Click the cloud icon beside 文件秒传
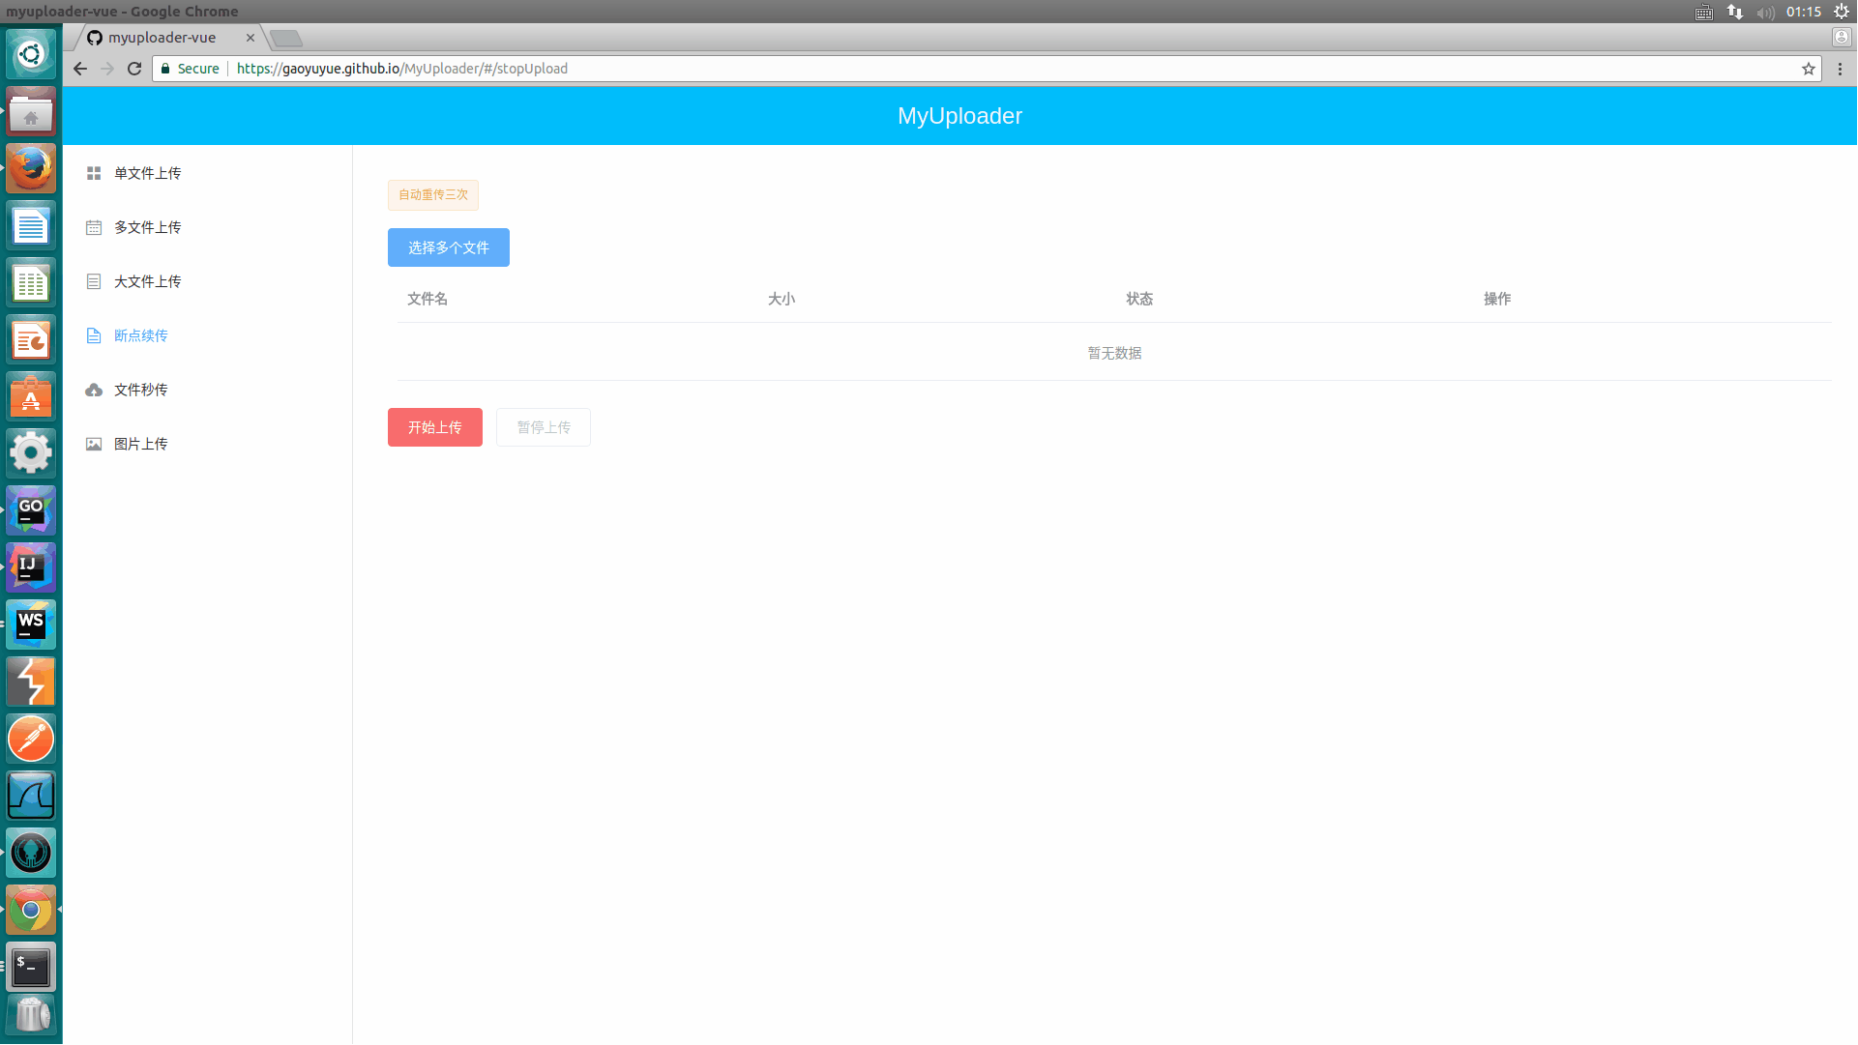 (x=94, y=390)
